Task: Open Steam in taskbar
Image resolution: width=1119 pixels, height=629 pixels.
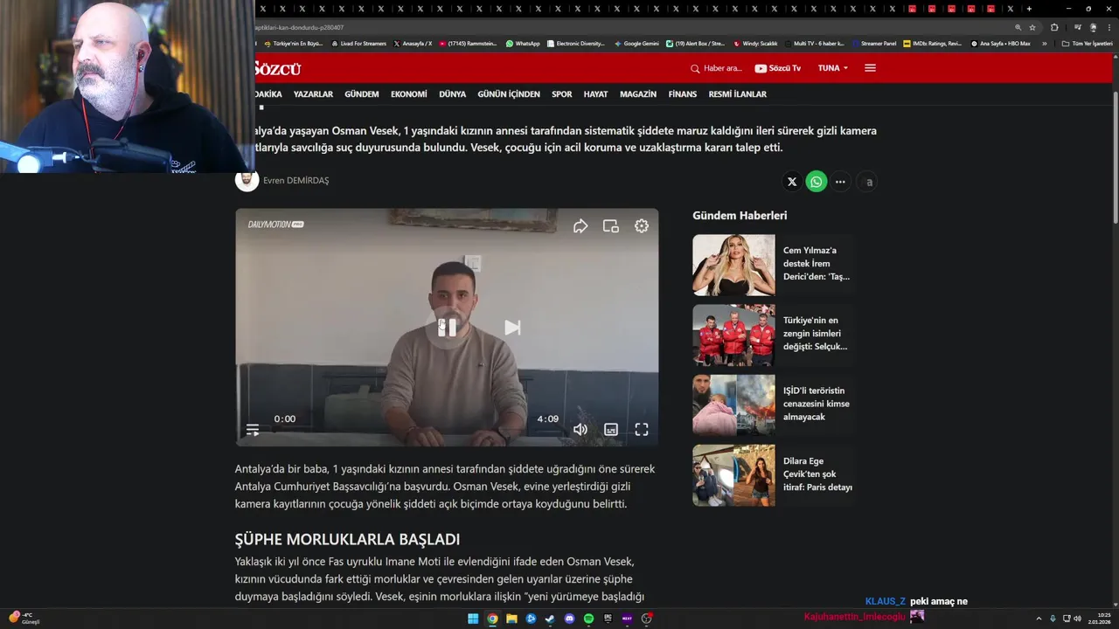Action: (x=550, y=619)
